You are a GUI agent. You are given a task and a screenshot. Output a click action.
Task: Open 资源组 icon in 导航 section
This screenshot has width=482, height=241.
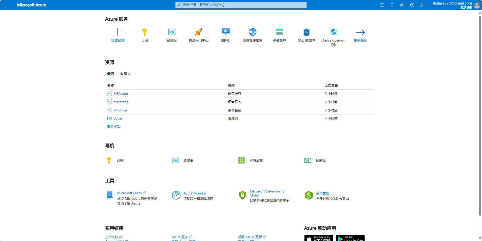click(175, 160)
